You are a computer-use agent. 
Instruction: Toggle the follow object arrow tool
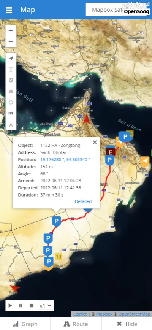pyautogui.click(x=11, y=58)
